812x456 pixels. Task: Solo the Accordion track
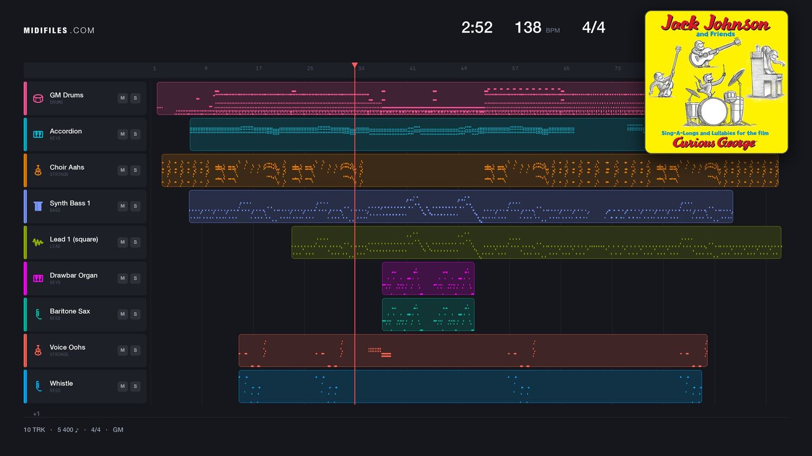tap(135, 134)
